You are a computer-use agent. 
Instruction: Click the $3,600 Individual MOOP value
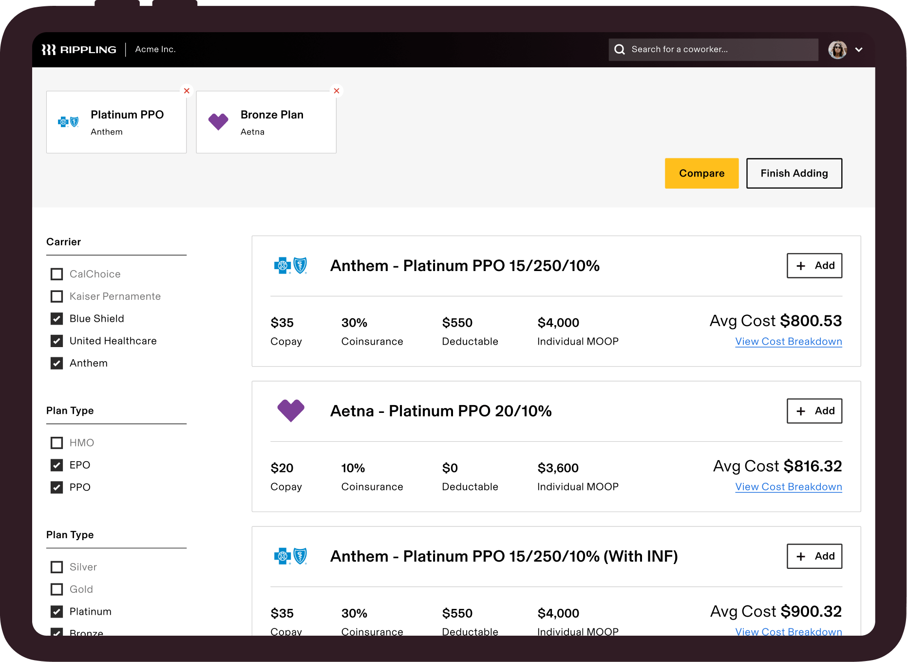click(558, 468)
